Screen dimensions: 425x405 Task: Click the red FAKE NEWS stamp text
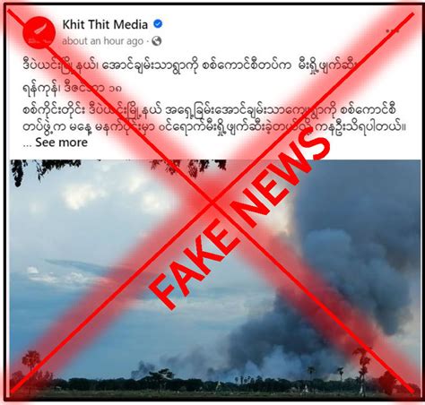tap(239, 219)
